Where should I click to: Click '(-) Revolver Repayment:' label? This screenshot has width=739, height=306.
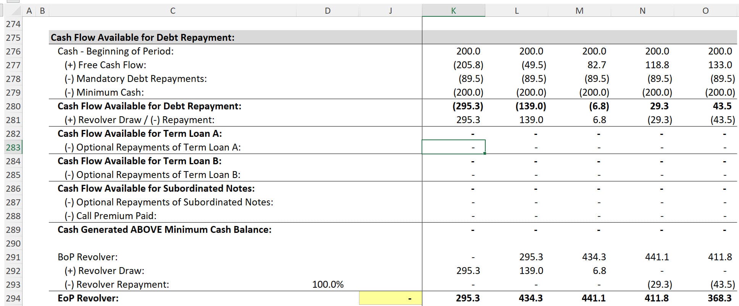(x=116, y=284)
